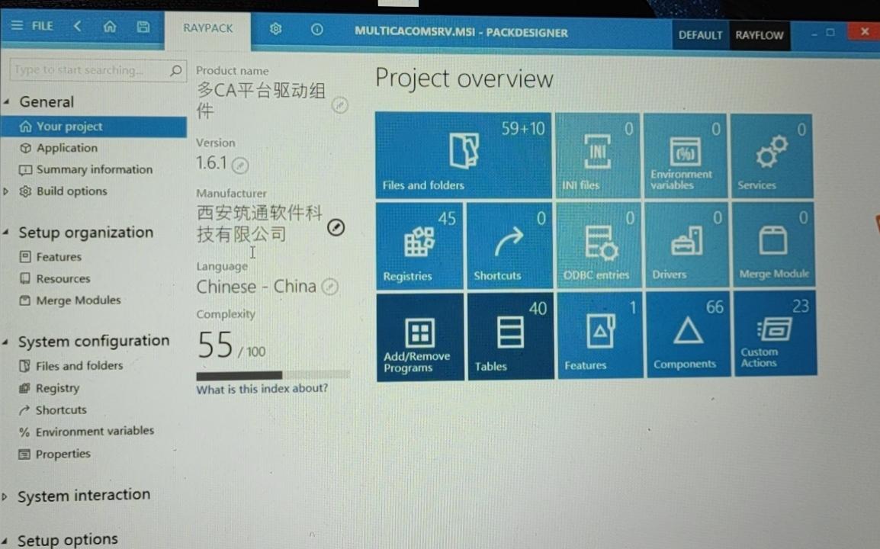This screenshot has width=880, height=549.
Task: Open the Files and folders tile
Action: point(463,156)
